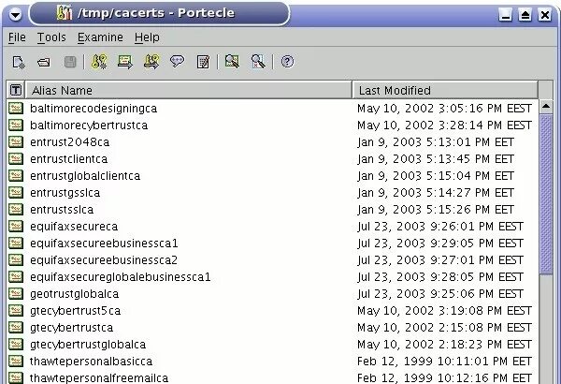Image resolution: width=561 pixels, height=384 pixels.
Task: Click the entry type "T" column header
Action: pyautogui.click(x=16, y=90)
